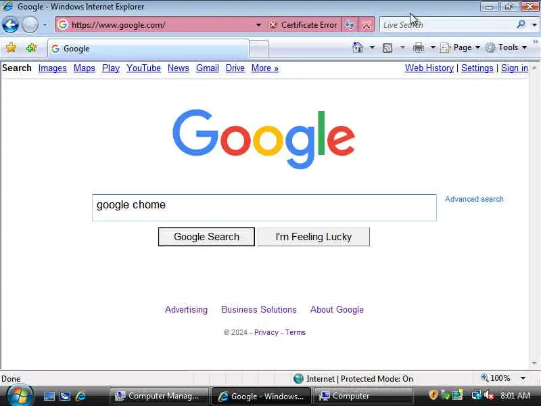Open the recent pages dropdown arrow
This screenshot has height=406, width=541.
coord(45,25)
